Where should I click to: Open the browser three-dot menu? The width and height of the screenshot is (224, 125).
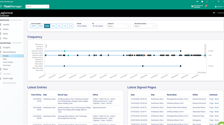[207, 1]
